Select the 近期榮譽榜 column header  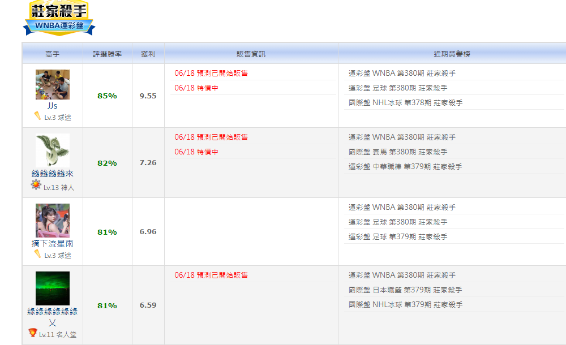(452, 54)
